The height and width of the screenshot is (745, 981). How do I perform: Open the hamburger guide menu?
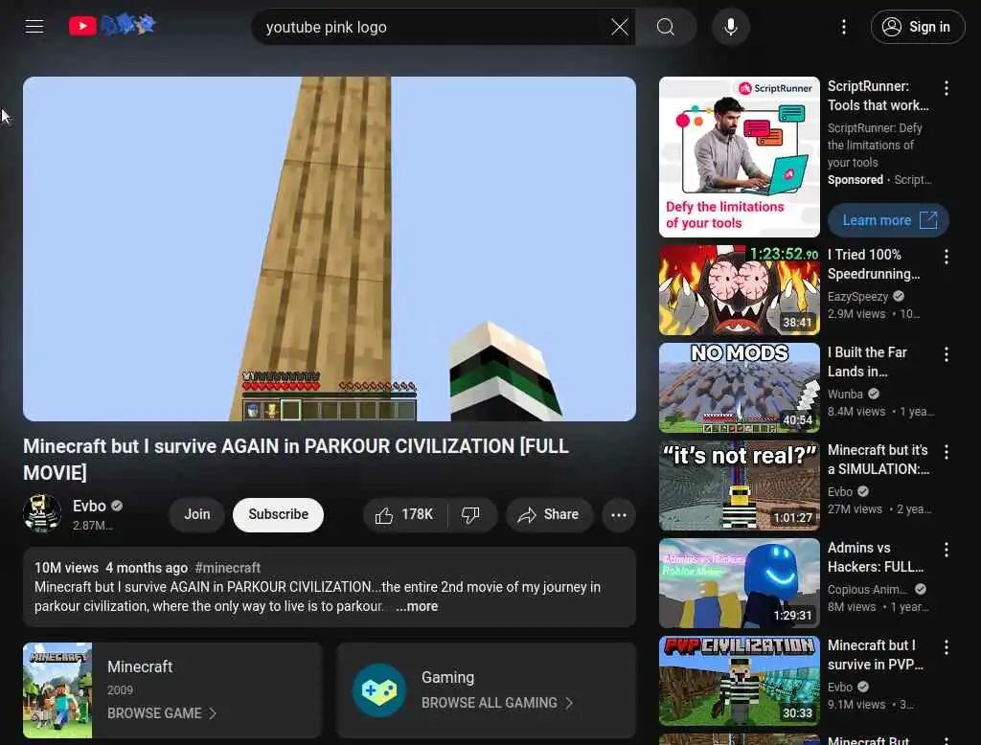click(x=34, y=26)
